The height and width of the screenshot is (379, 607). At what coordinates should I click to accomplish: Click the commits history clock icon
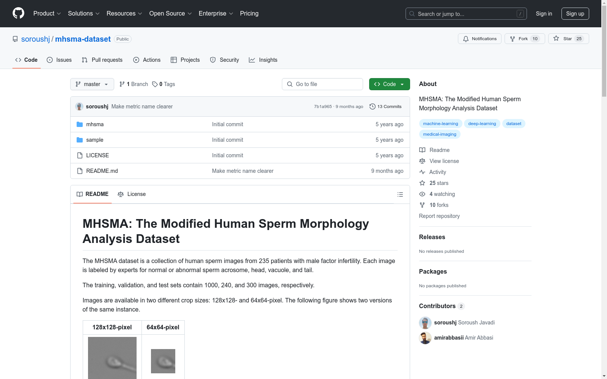(373, 106)
